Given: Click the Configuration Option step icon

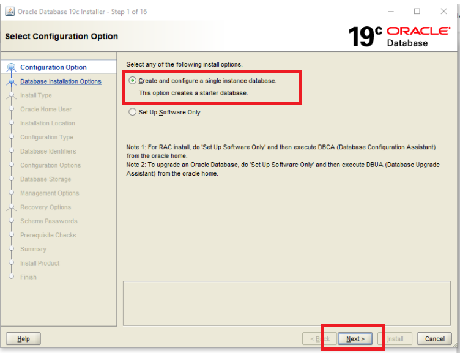Looking at the screenshot, I should coord(10,68).
